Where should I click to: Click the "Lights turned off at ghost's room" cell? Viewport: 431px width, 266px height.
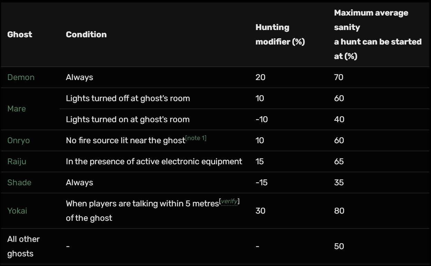click(x=128, y=98)
